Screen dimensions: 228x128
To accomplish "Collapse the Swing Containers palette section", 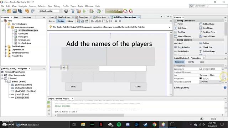I will point(175,21).
